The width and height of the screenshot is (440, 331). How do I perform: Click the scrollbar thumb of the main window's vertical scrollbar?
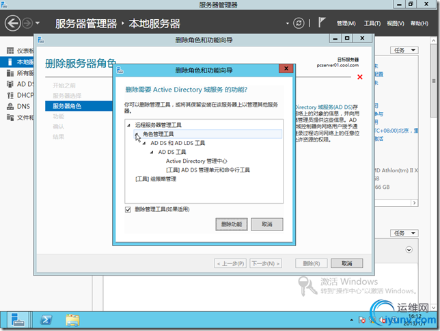(434, 81)
